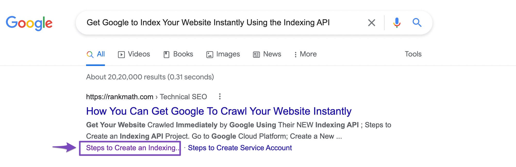Open the result titled How You Can Get Google To Crawl Your Website Instantly

219,111
